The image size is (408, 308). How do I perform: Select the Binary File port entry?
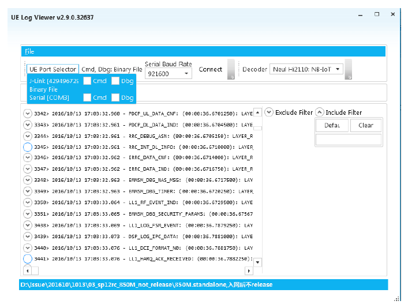click(x=43, y=89)
